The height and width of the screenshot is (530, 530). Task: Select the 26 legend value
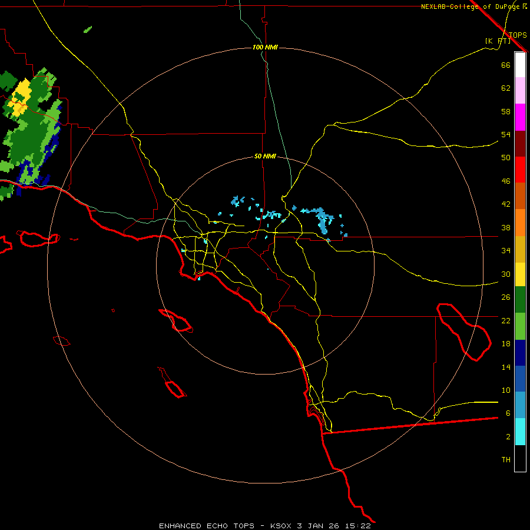(x=506, y=297)
